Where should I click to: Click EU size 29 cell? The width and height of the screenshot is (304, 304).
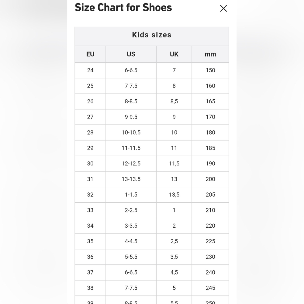click(90, 148)
